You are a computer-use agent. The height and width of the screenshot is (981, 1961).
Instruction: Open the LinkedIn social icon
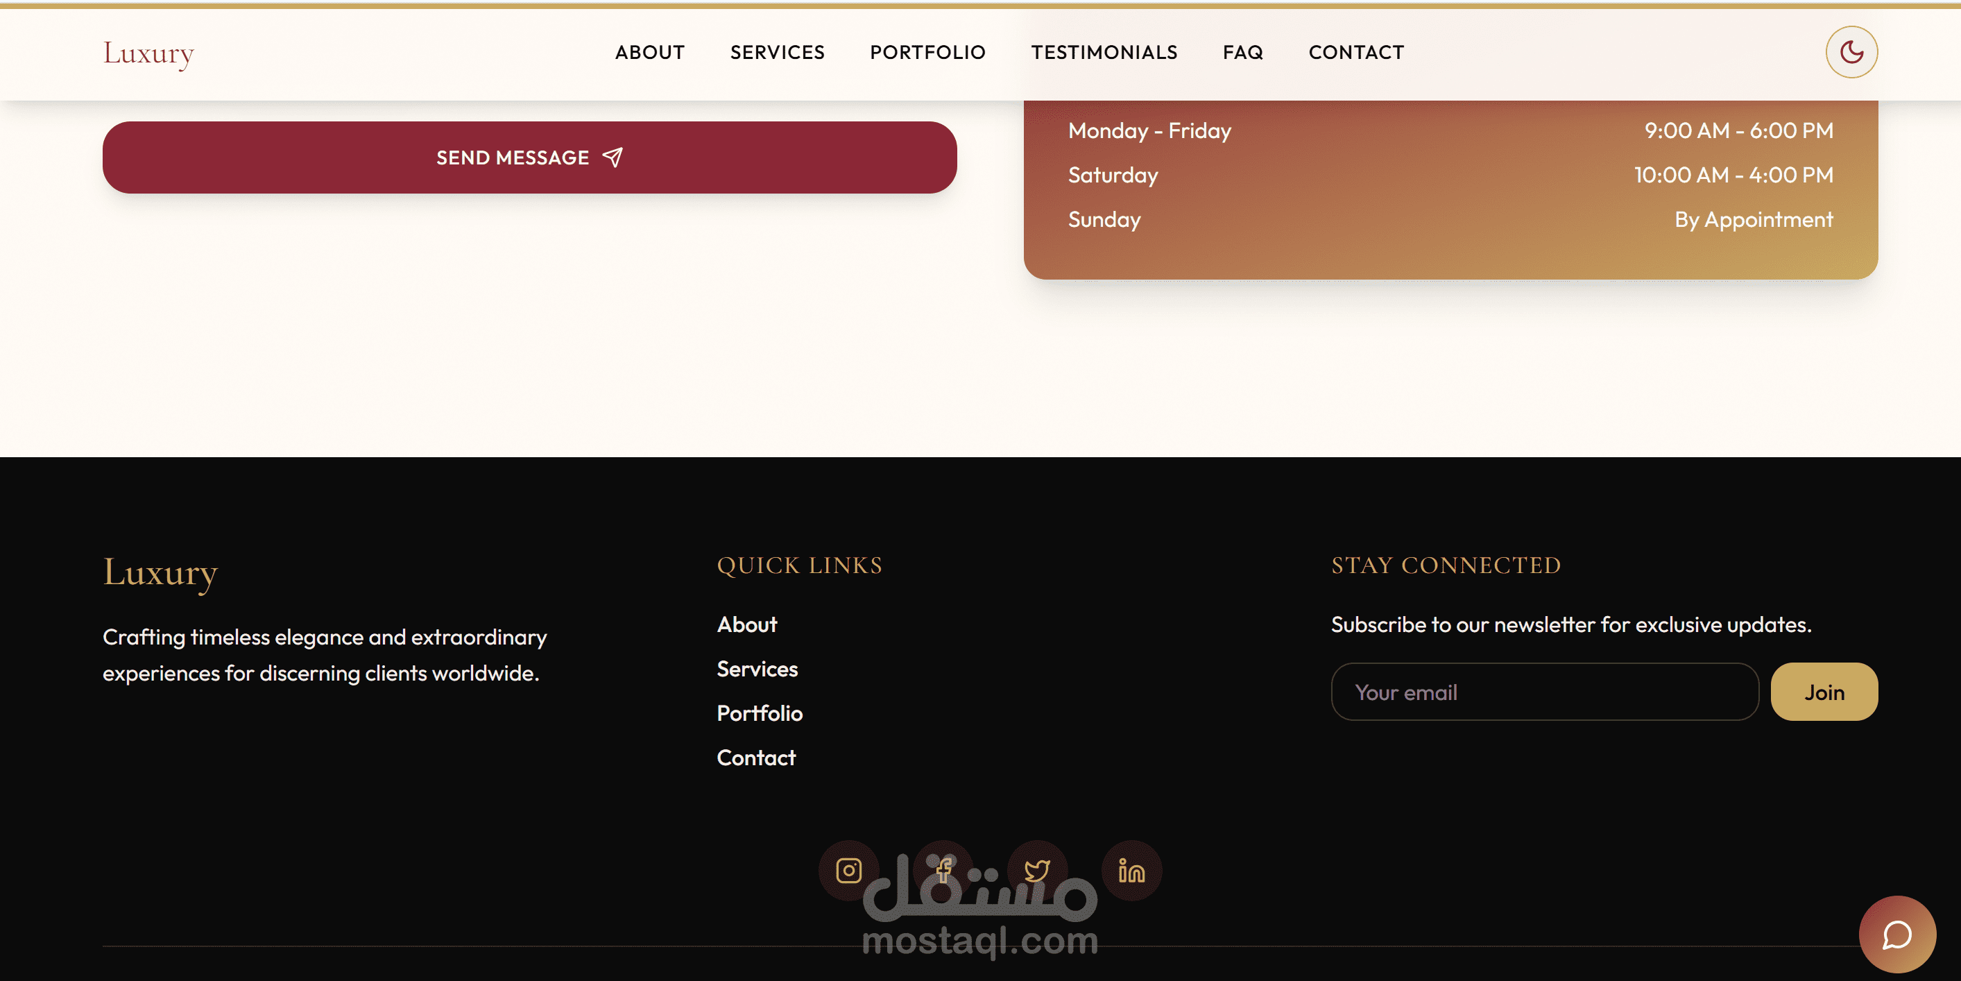(1131, 870)
